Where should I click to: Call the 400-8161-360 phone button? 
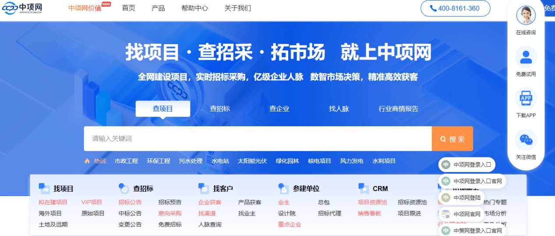[x=455, y=8]
